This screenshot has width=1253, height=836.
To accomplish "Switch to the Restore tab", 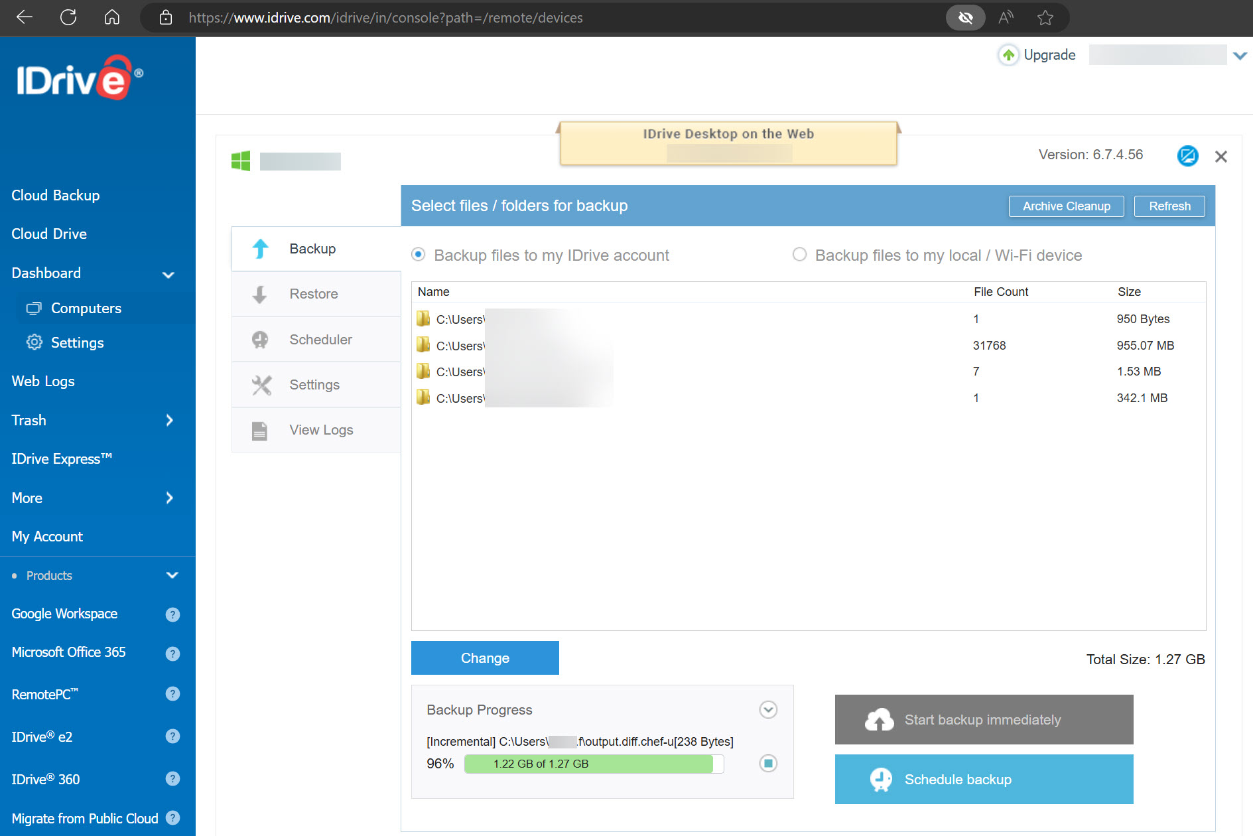I will pyautogui.click(x=316, y=294).
